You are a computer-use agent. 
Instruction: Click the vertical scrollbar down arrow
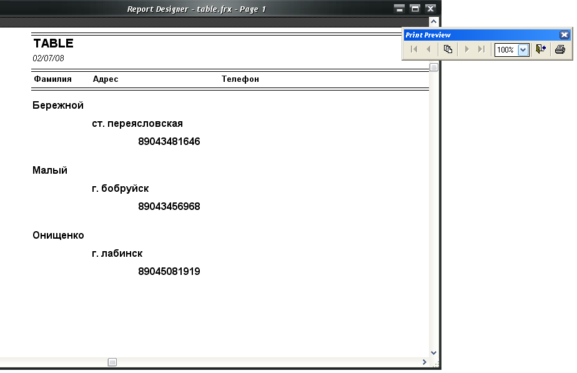pyautogui.click(x=434, y=353)
